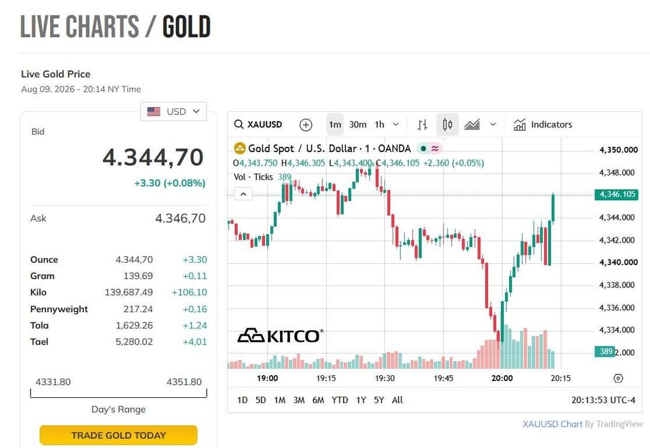
Task: Open the XAUUSD Chart TradingView link
Action: click(582, 424)
